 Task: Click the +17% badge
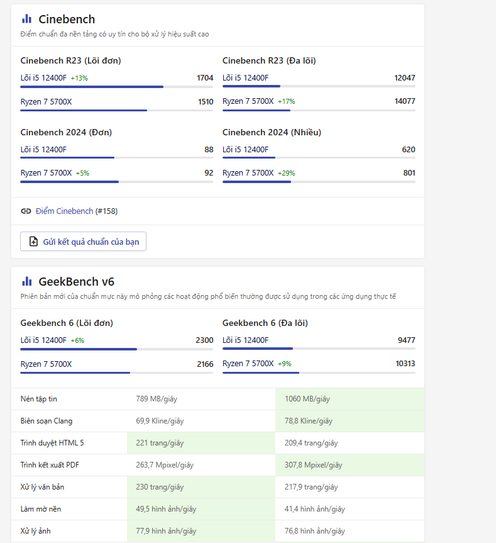(x=287, y=101)
